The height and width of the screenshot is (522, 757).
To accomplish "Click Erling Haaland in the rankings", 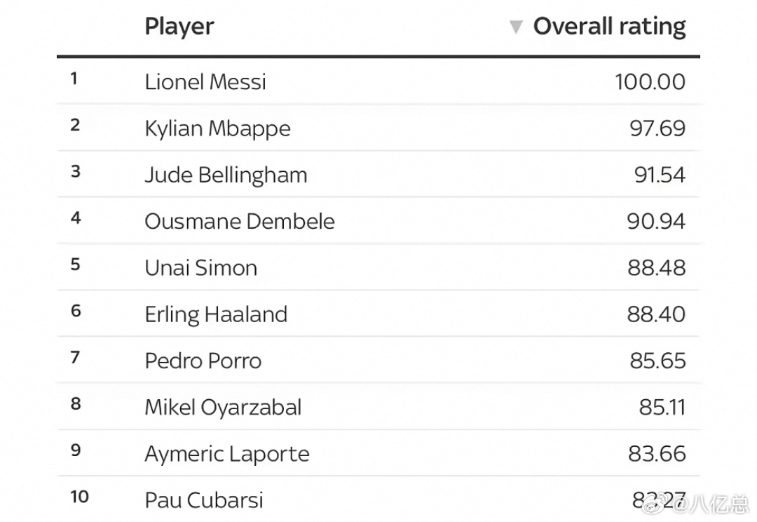I will (216, 314).
